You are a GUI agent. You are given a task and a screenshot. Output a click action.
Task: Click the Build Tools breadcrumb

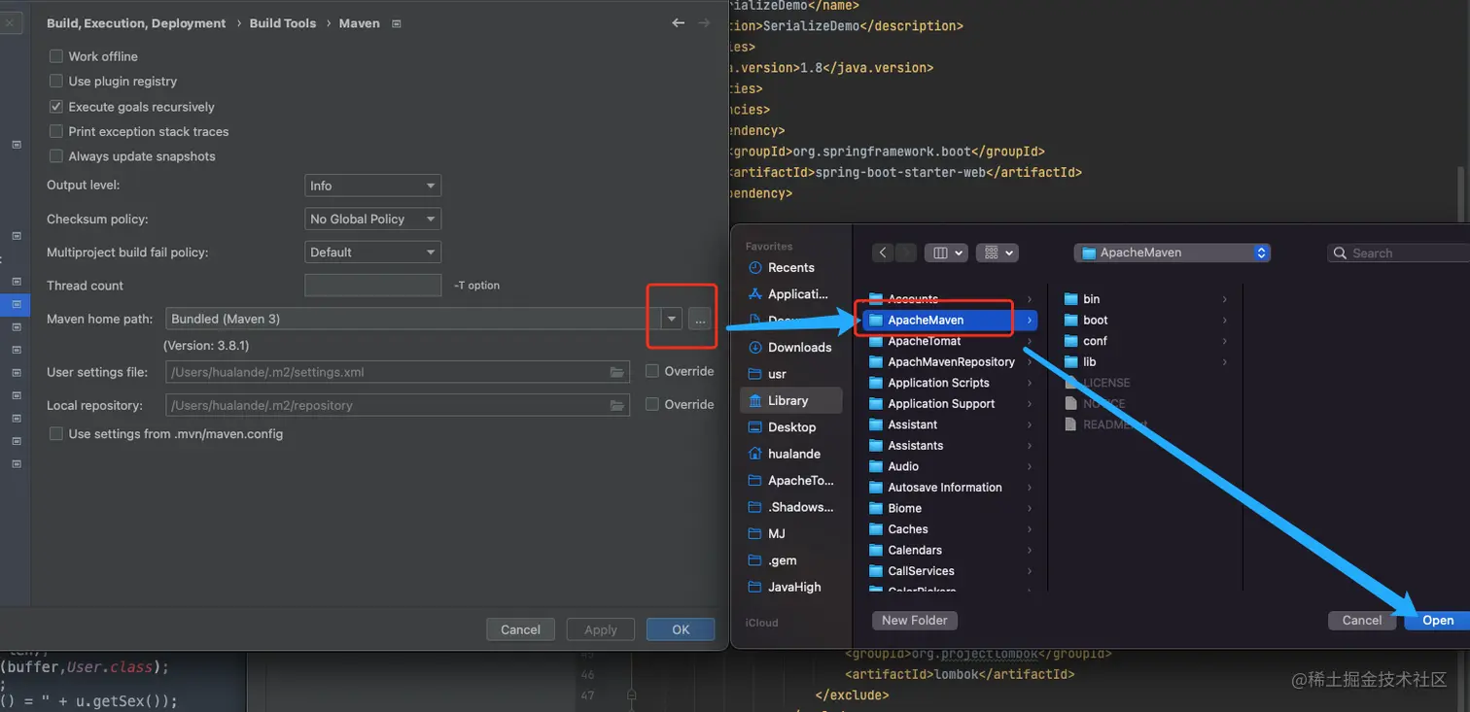coord(283,23)
